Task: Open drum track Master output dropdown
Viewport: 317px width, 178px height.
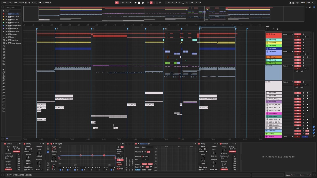Action: click(288, 66)
